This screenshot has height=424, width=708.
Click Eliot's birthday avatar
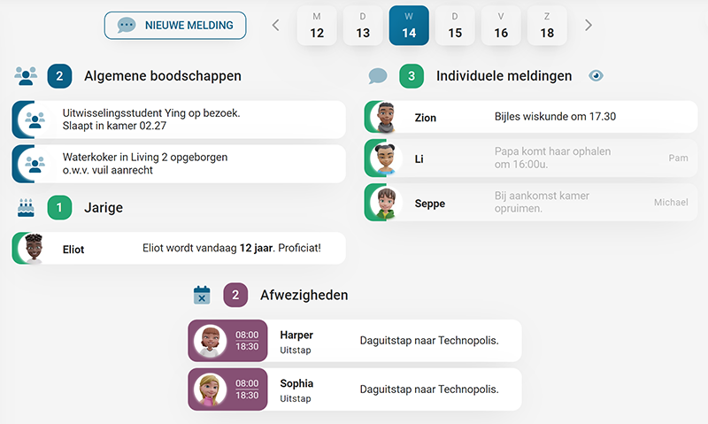pyautogui.click(x=33, y=249)
